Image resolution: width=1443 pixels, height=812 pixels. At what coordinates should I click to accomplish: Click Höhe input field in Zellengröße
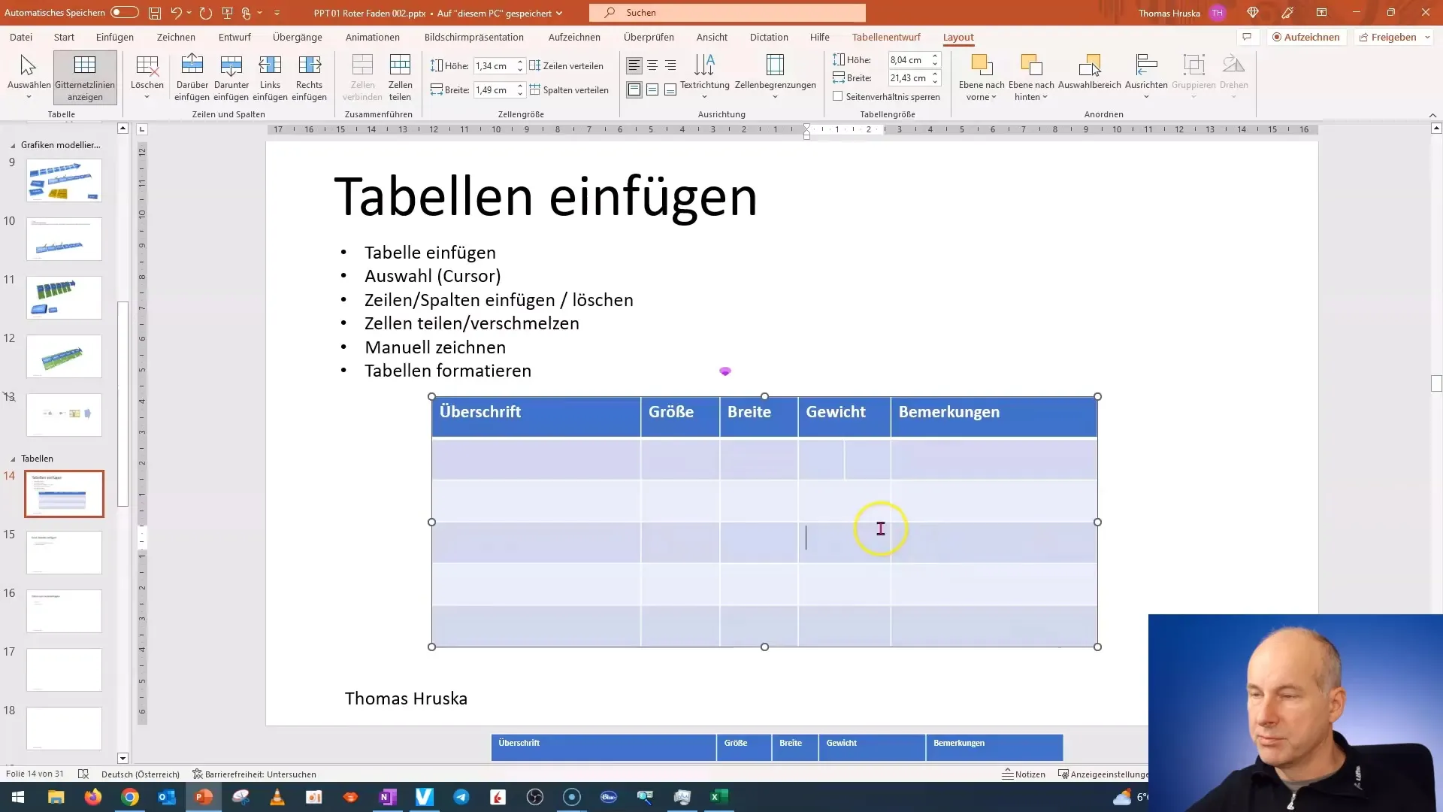coord(495,65)
